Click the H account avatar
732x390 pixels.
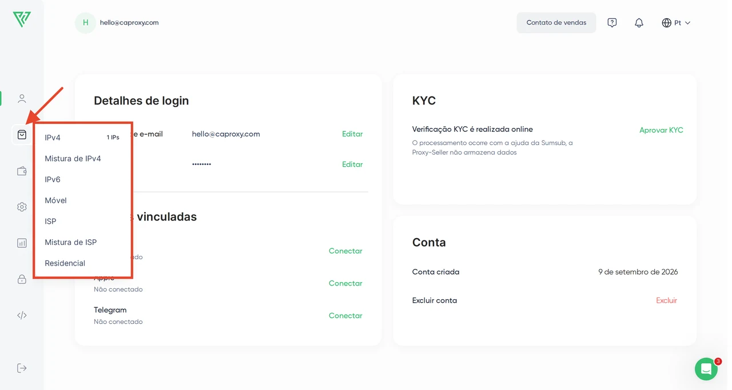[85, 23]
